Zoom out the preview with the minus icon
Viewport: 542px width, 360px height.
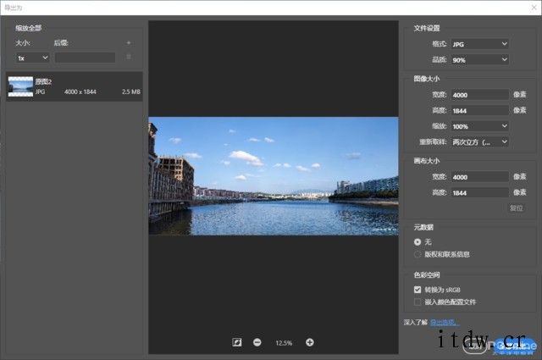tap(257, 342)
